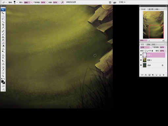This screenshot has height=126, width=168.
Task: Click the delete layer trash icon
Action: coord(163,75)
